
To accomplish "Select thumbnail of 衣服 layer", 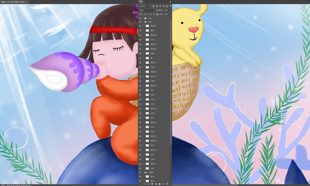I will pos(147,81).
